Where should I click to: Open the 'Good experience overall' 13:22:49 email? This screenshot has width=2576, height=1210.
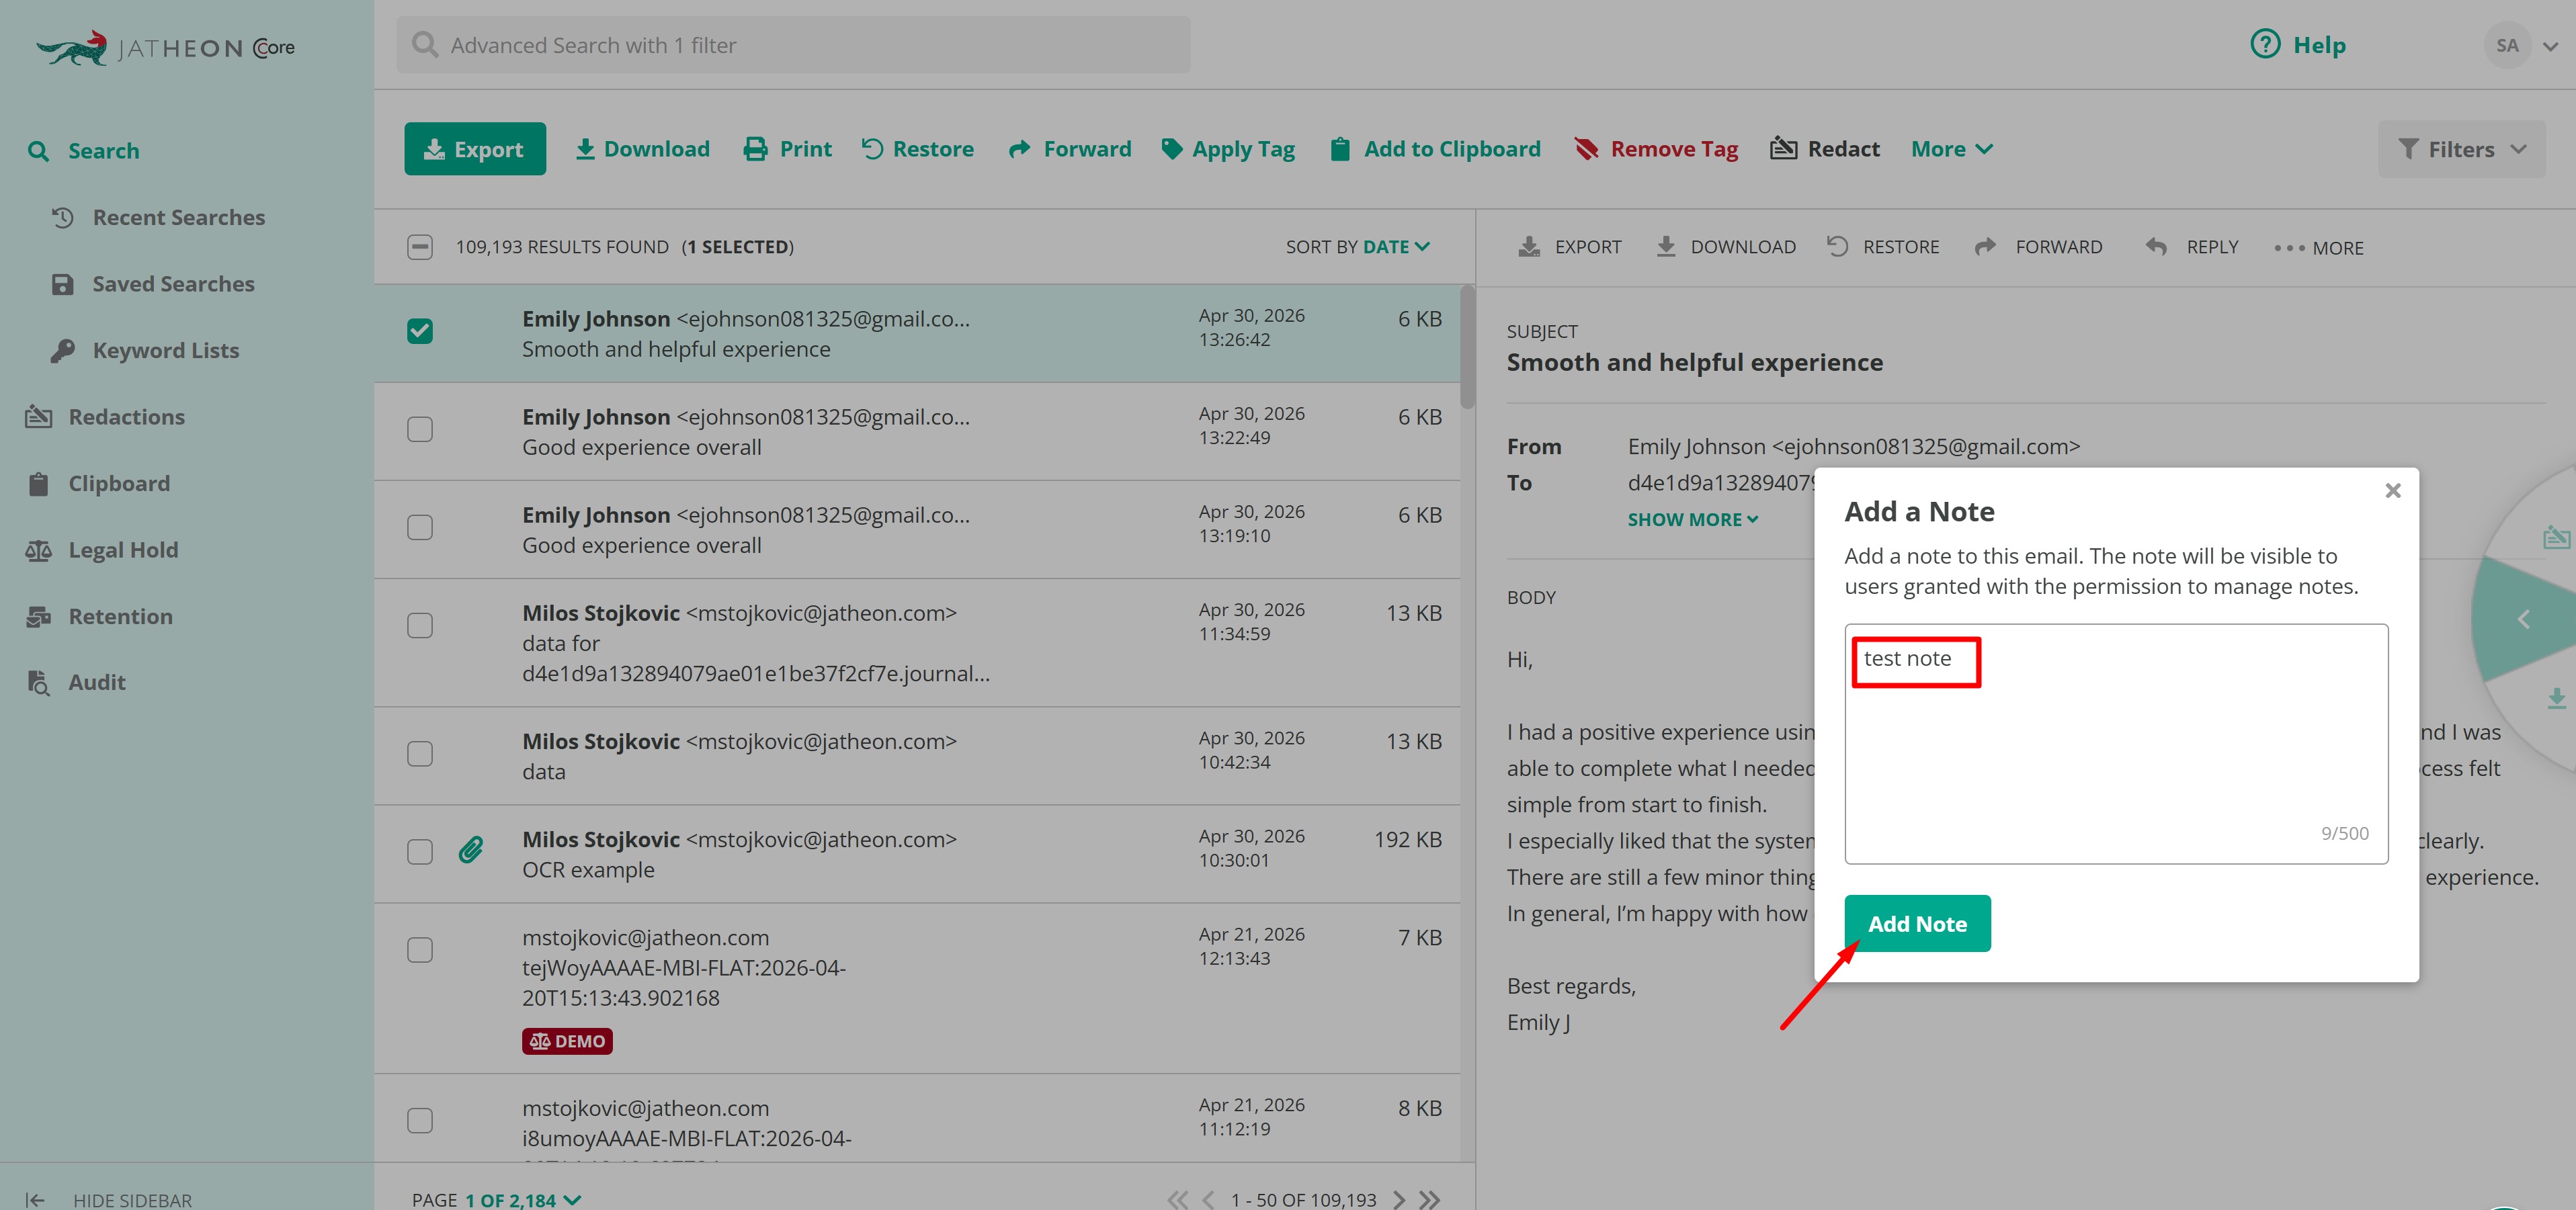(917, 431)
